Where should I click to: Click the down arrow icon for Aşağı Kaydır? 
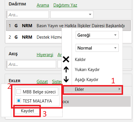66,79
